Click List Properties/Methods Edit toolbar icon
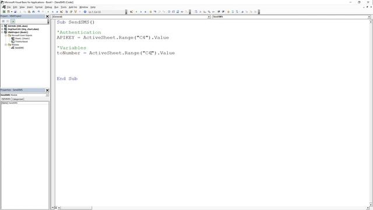The height and width of the screenshot is (210, 373). pos(196,12)
